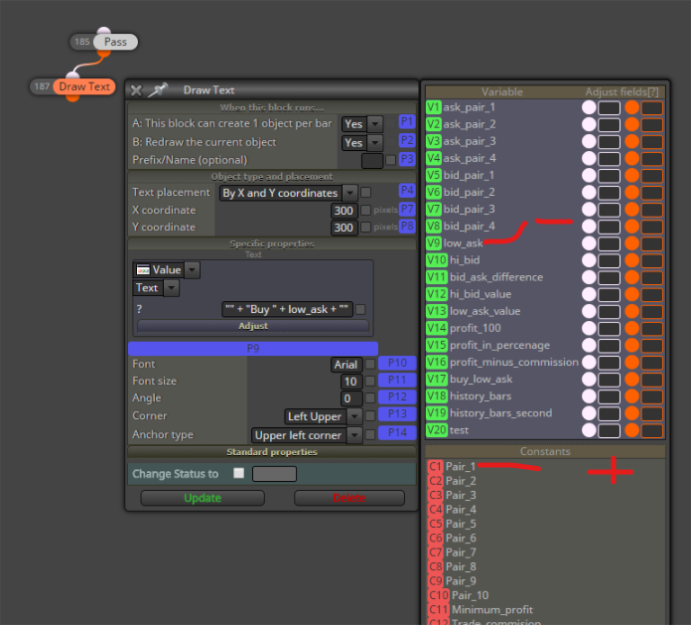Click the orange circle for history_bars
This screenshot has width=691, height=625.
[x=631, y=396]
